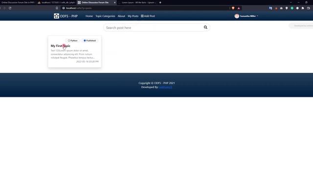Open My Posts in navbar
The height and width of the screenshot is (176, 313).
click(x=133, y=16)
